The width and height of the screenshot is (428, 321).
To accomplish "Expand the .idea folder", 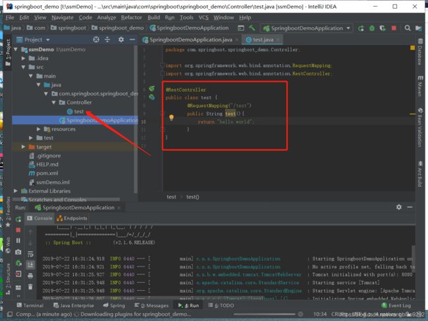I will click(24, 58).
